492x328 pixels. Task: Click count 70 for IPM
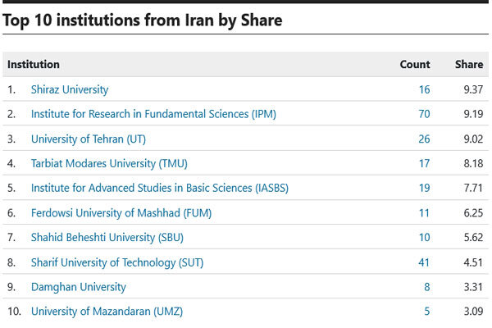pyautogui.click(x=424, y=114)
